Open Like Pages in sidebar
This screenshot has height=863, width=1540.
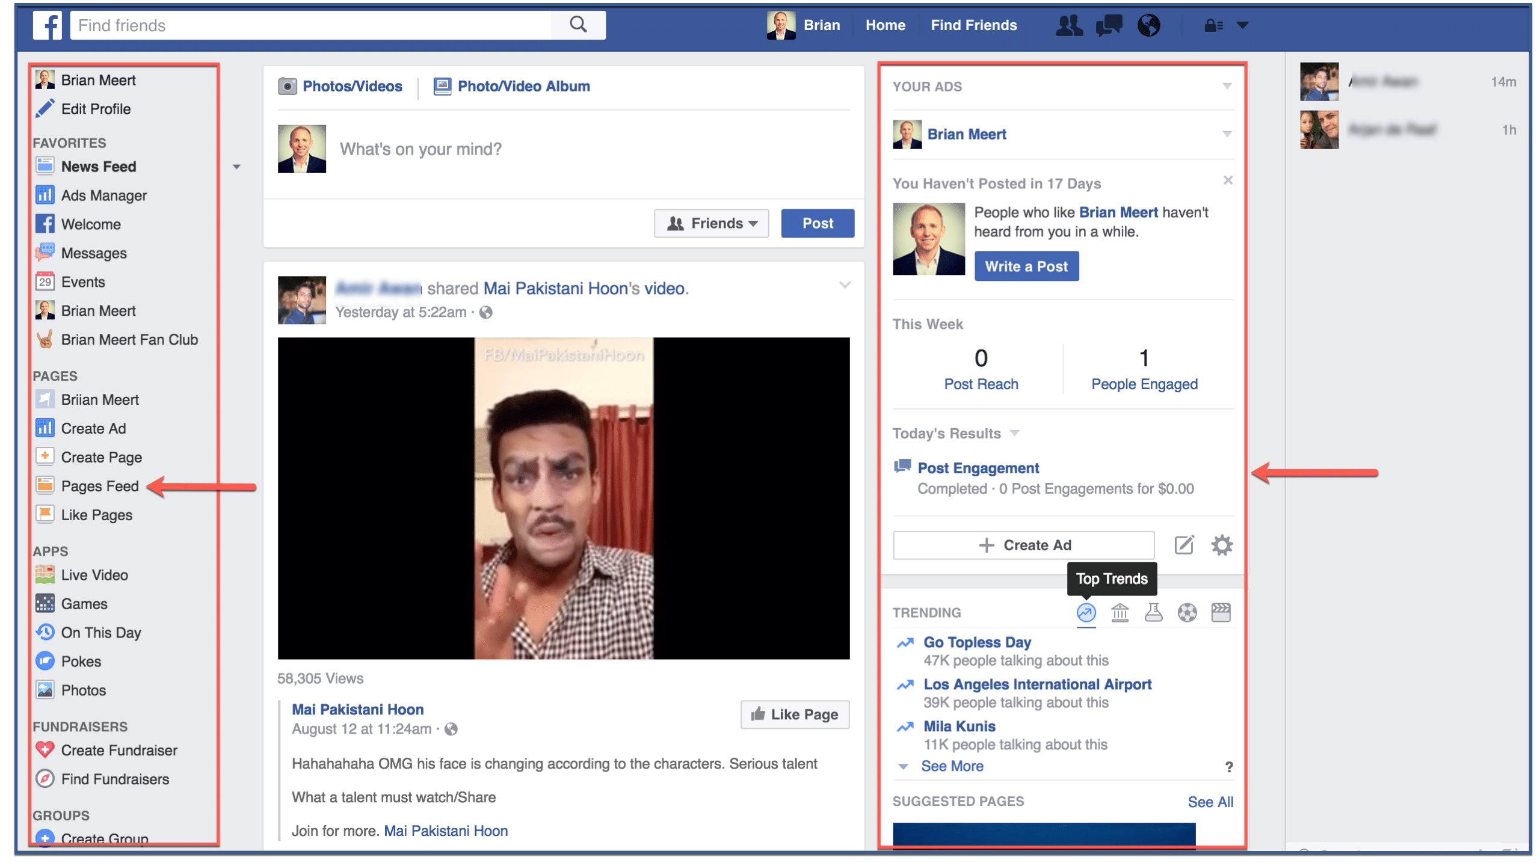coord(84,515)
